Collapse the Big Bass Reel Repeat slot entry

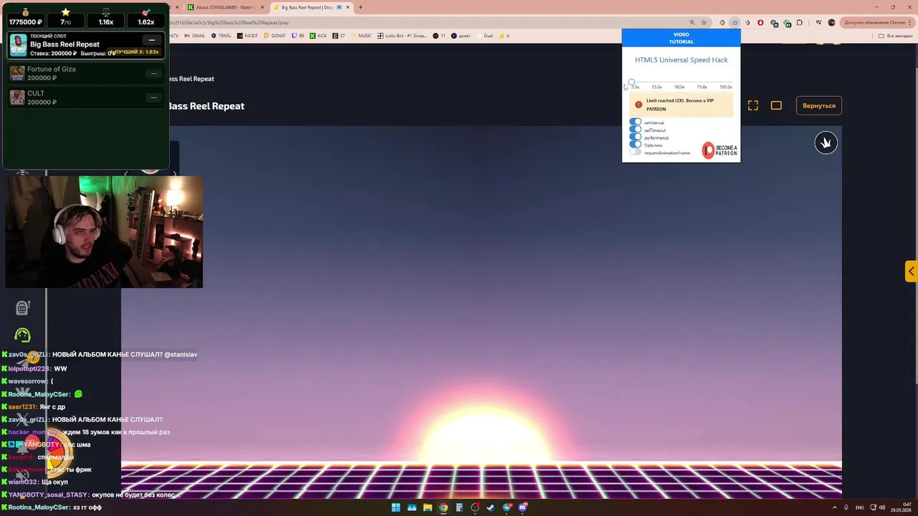click(151, 40)
